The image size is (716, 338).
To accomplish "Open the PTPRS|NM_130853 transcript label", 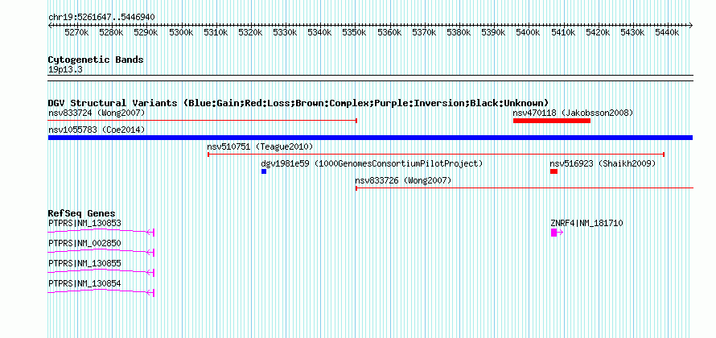I will click(84, 224).
